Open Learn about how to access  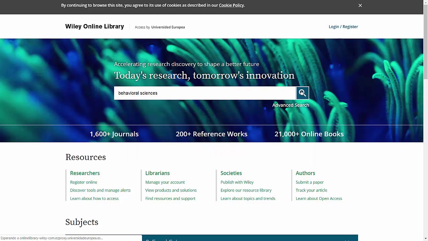coord(94,198)
